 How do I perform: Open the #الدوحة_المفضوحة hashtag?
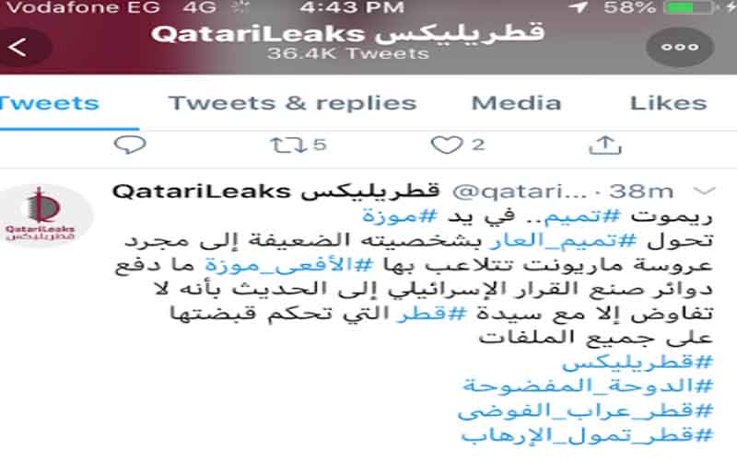(588, 385)
